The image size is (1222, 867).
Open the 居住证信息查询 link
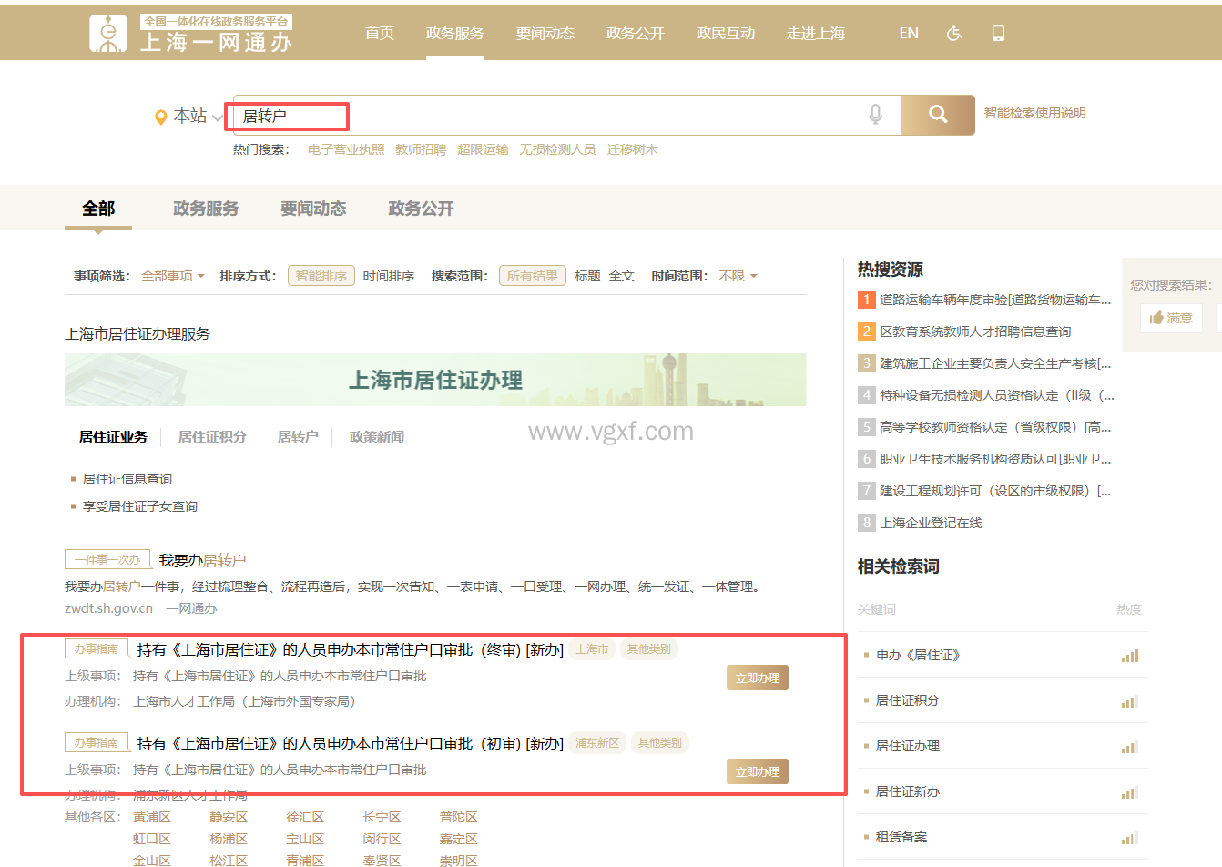click(x=127, y=479)
